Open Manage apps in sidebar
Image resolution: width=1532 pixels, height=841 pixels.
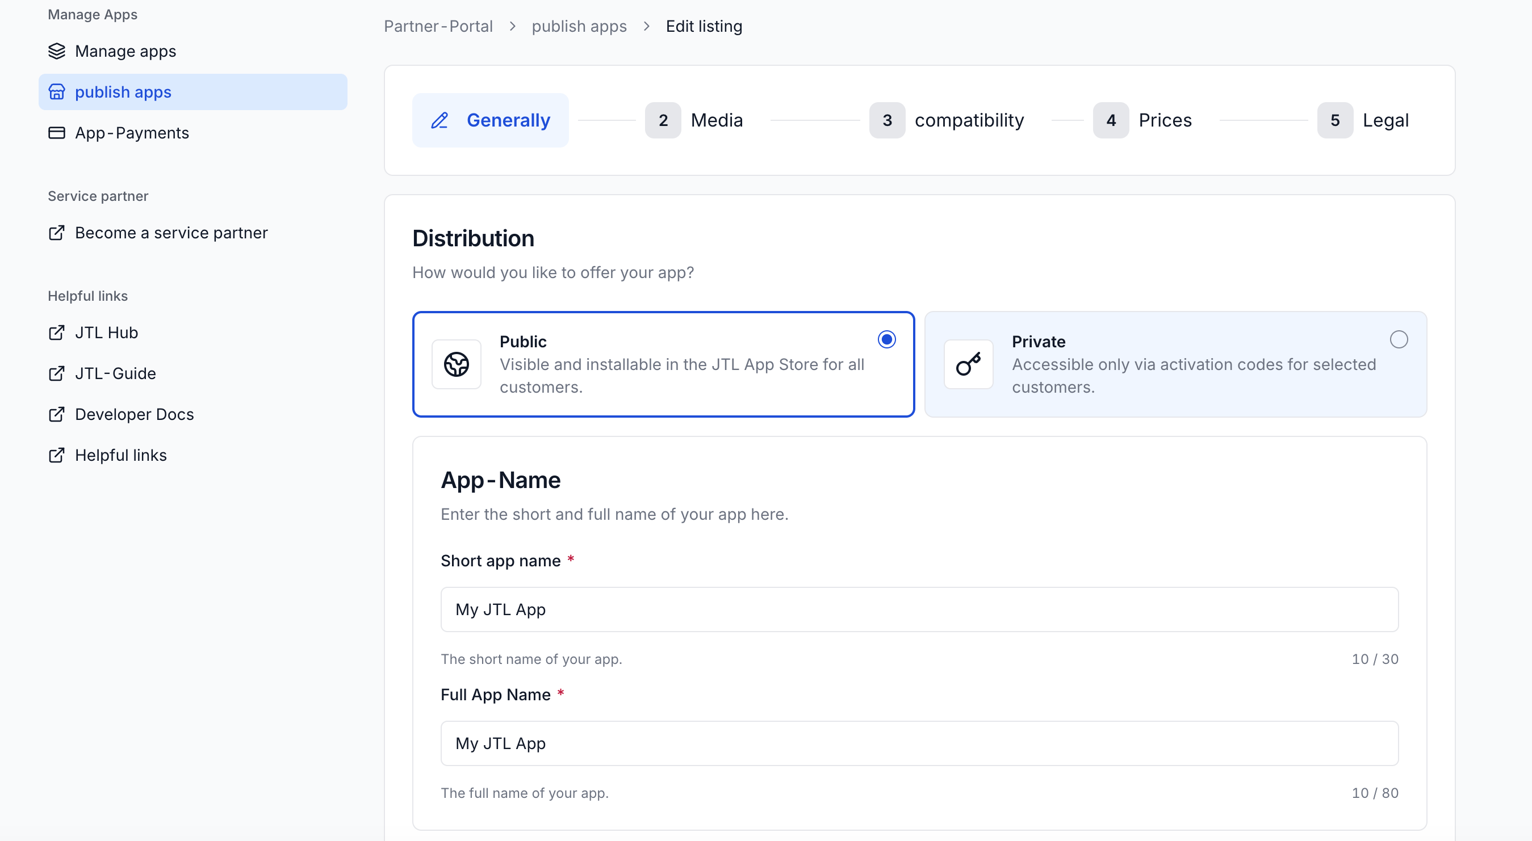[192, 51]
